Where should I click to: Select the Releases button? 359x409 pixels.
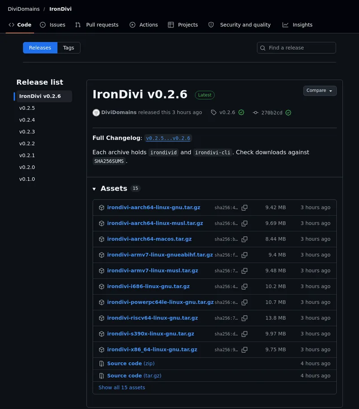40,48
